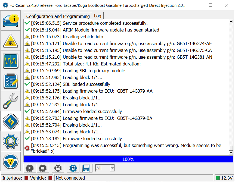Open the Tests checklist section
The width and height of the screenshot is (235, 182).
[11, 81]
